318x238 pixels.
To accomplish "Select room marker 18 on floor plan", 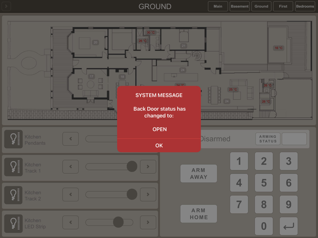I will (122, 77).
